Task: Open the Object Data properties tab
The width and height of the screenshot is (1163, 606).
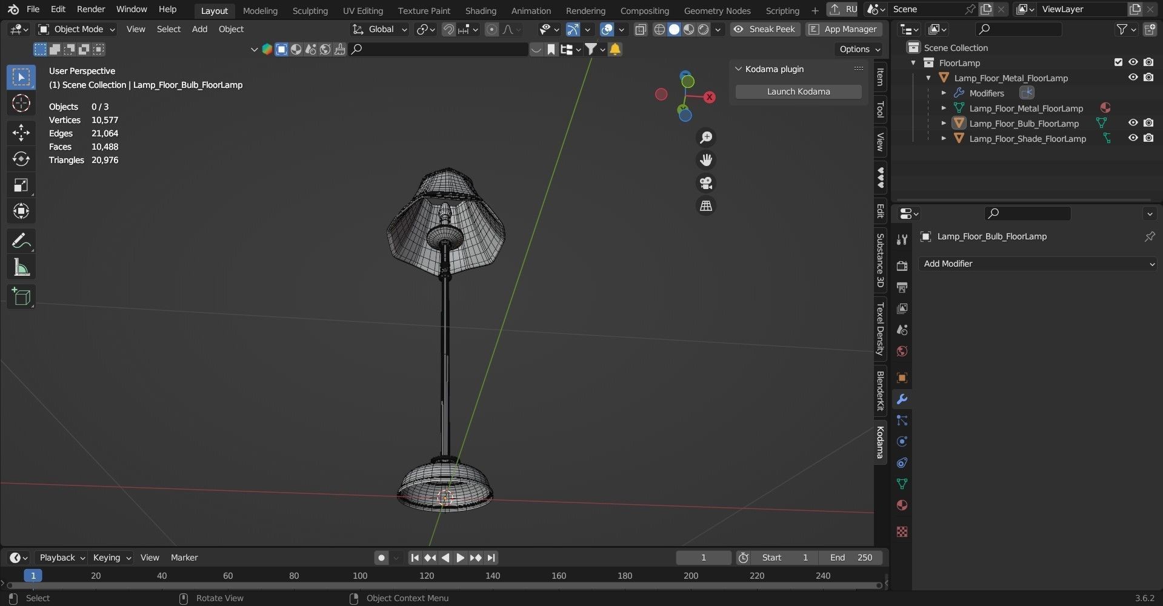Action: [x=902, y=484]
